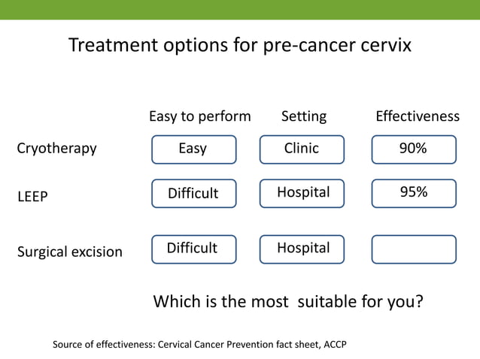Select Surgical excision 'Difficult' box
The image size is (480, 359).
pyautogui.click(x=194, y=249)
